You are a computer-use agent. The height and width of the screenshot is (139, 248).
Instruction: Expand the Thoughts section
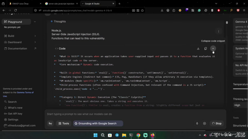pos(58,21)
